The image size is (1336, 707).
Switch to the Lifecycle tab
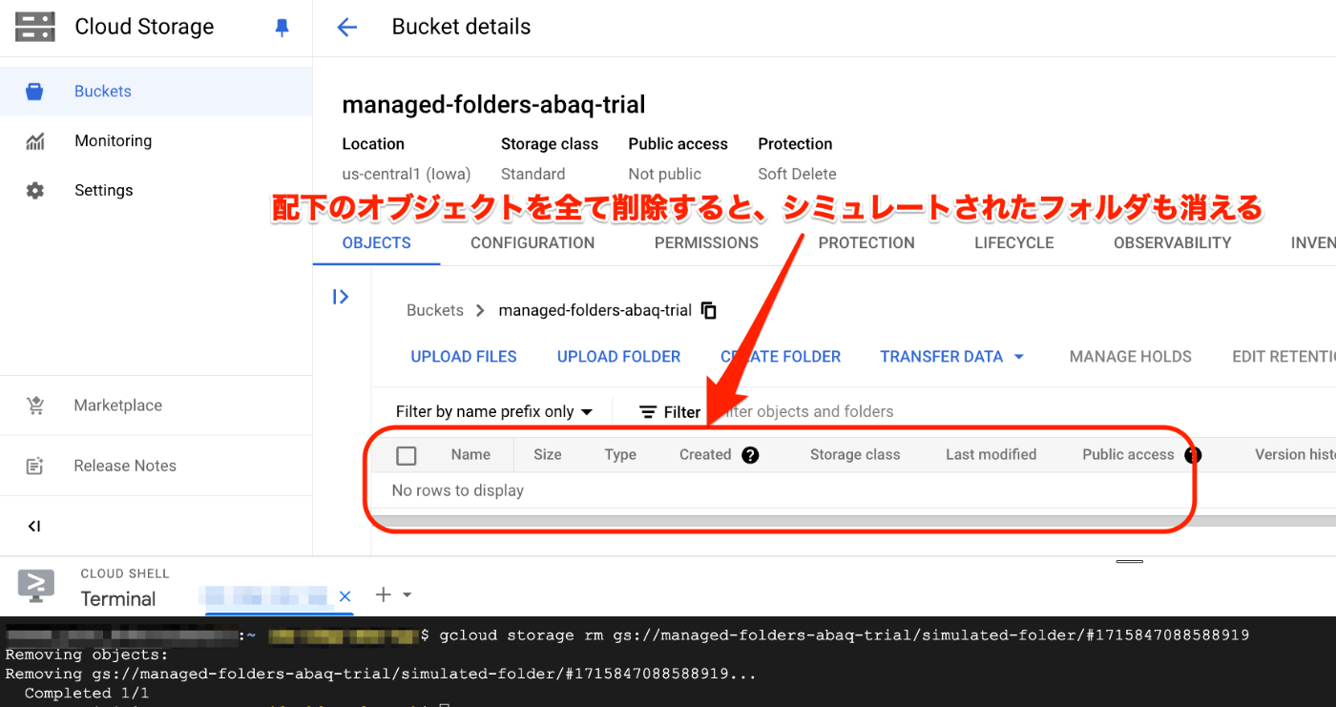(1014, 243)
